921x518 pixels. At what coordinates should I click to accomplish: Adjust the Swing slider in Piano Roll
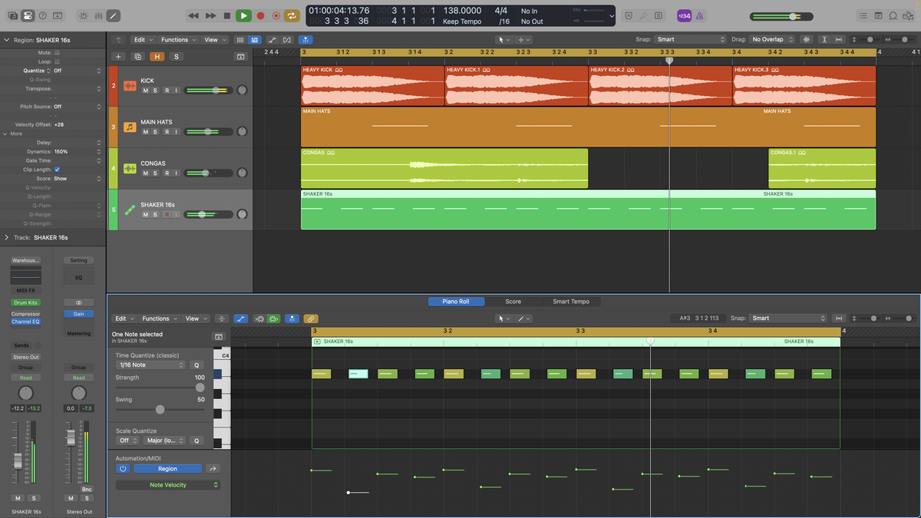[160, 410]
